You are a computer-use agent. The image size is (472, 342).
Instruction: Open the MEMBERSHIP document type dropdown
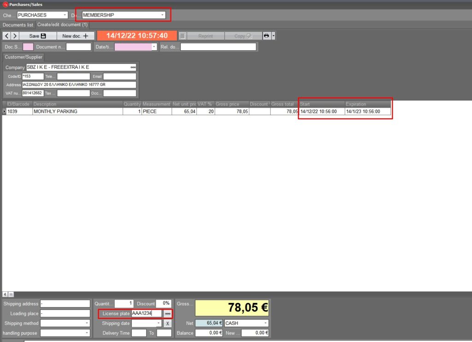coord(163,14)
